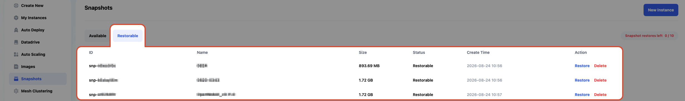Switch to the Available tab
Screen dimensions: 685x101
pyautogui.click(x=98, y=36)
